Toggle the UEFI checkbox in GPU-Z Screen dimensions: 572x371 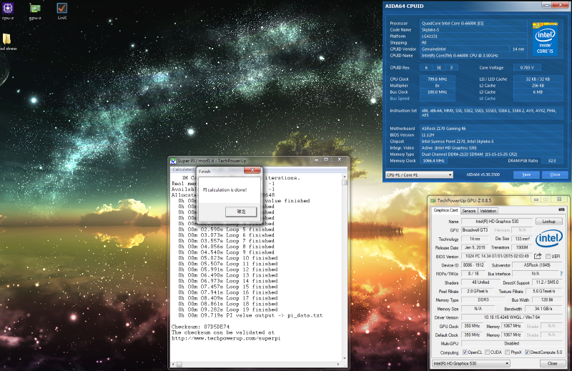pos(548,256)
